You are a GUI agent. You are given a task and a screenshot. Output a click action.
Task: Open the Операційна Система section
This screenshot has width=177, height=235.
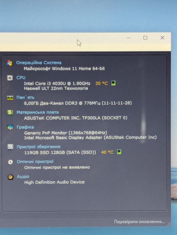(39, 63)
